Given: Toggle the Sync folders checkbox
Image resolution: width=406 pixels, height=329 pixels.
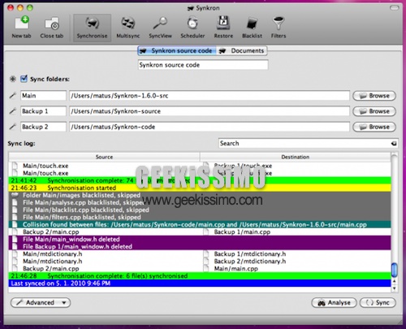Looking at the screenshot, I should pos(24,79).
